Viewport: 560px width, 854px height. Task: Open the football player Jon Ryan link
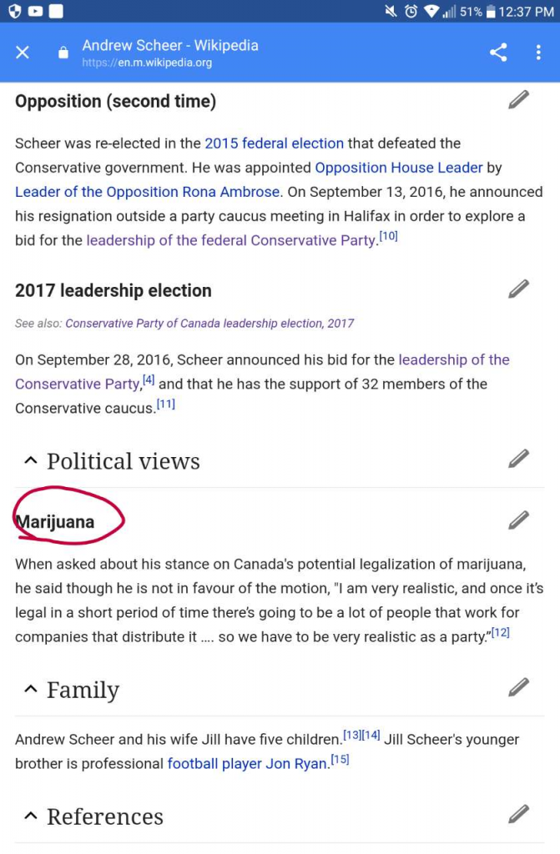(x=247, y=763)
